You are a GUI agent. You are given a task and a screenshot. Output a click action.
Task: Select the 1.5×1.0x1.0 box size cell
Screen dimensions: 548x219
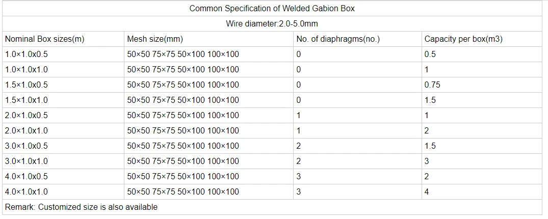coord(63,100)
